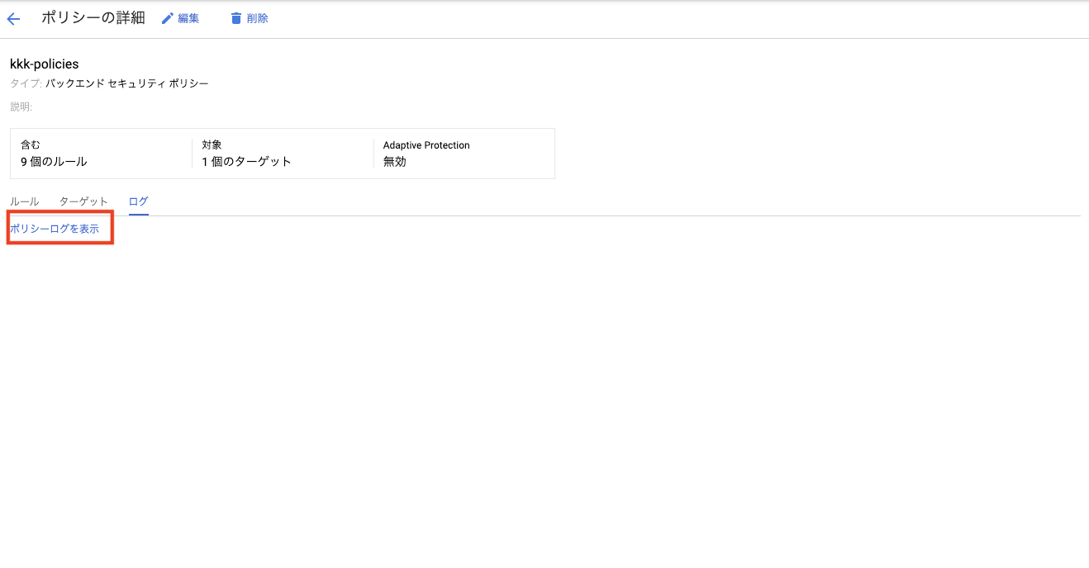
Task: Select the ログ tab
Action: pos(138,201)
